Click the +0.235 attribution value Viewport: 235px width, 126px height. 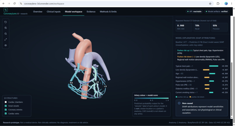point(225,92)
